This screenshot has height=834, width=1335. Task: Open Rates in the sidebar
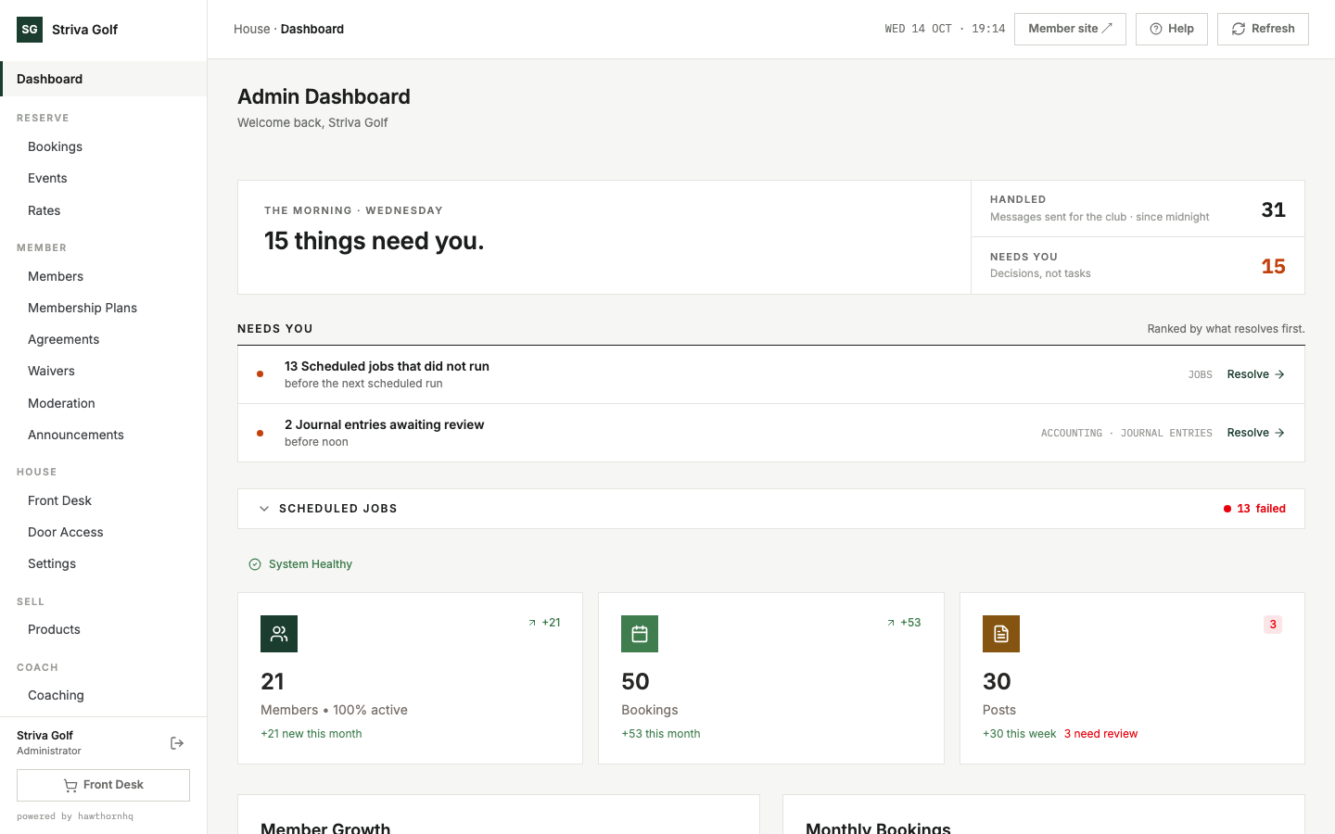[x=104, y=210]
